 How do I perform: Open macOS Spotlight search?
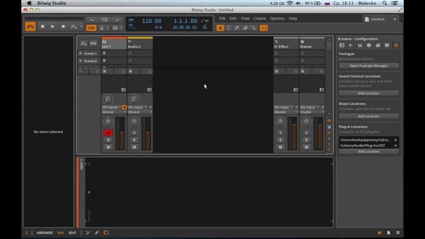click(384, 3)
